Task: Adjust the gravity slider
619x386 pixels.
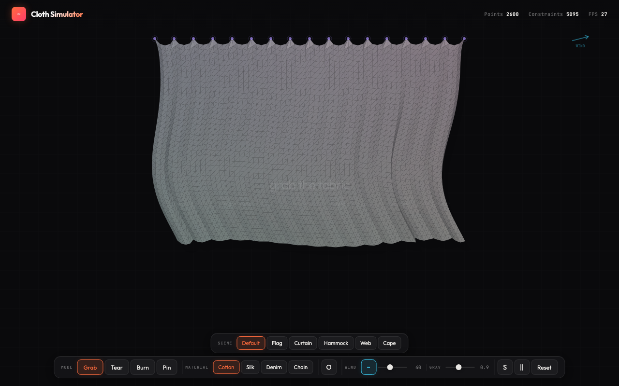Action: tap(460, 367)
